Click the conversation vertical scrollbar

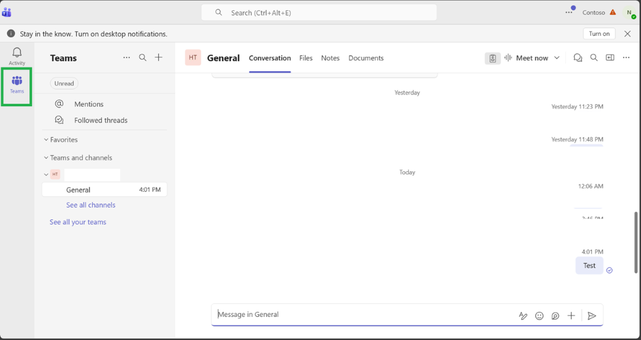(x=635, y=242)
